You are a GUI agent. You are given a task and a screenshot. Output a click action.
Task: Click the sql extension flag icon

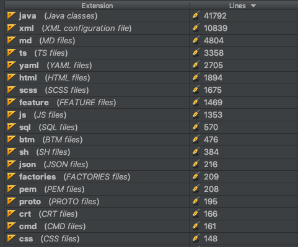(11, 127)
